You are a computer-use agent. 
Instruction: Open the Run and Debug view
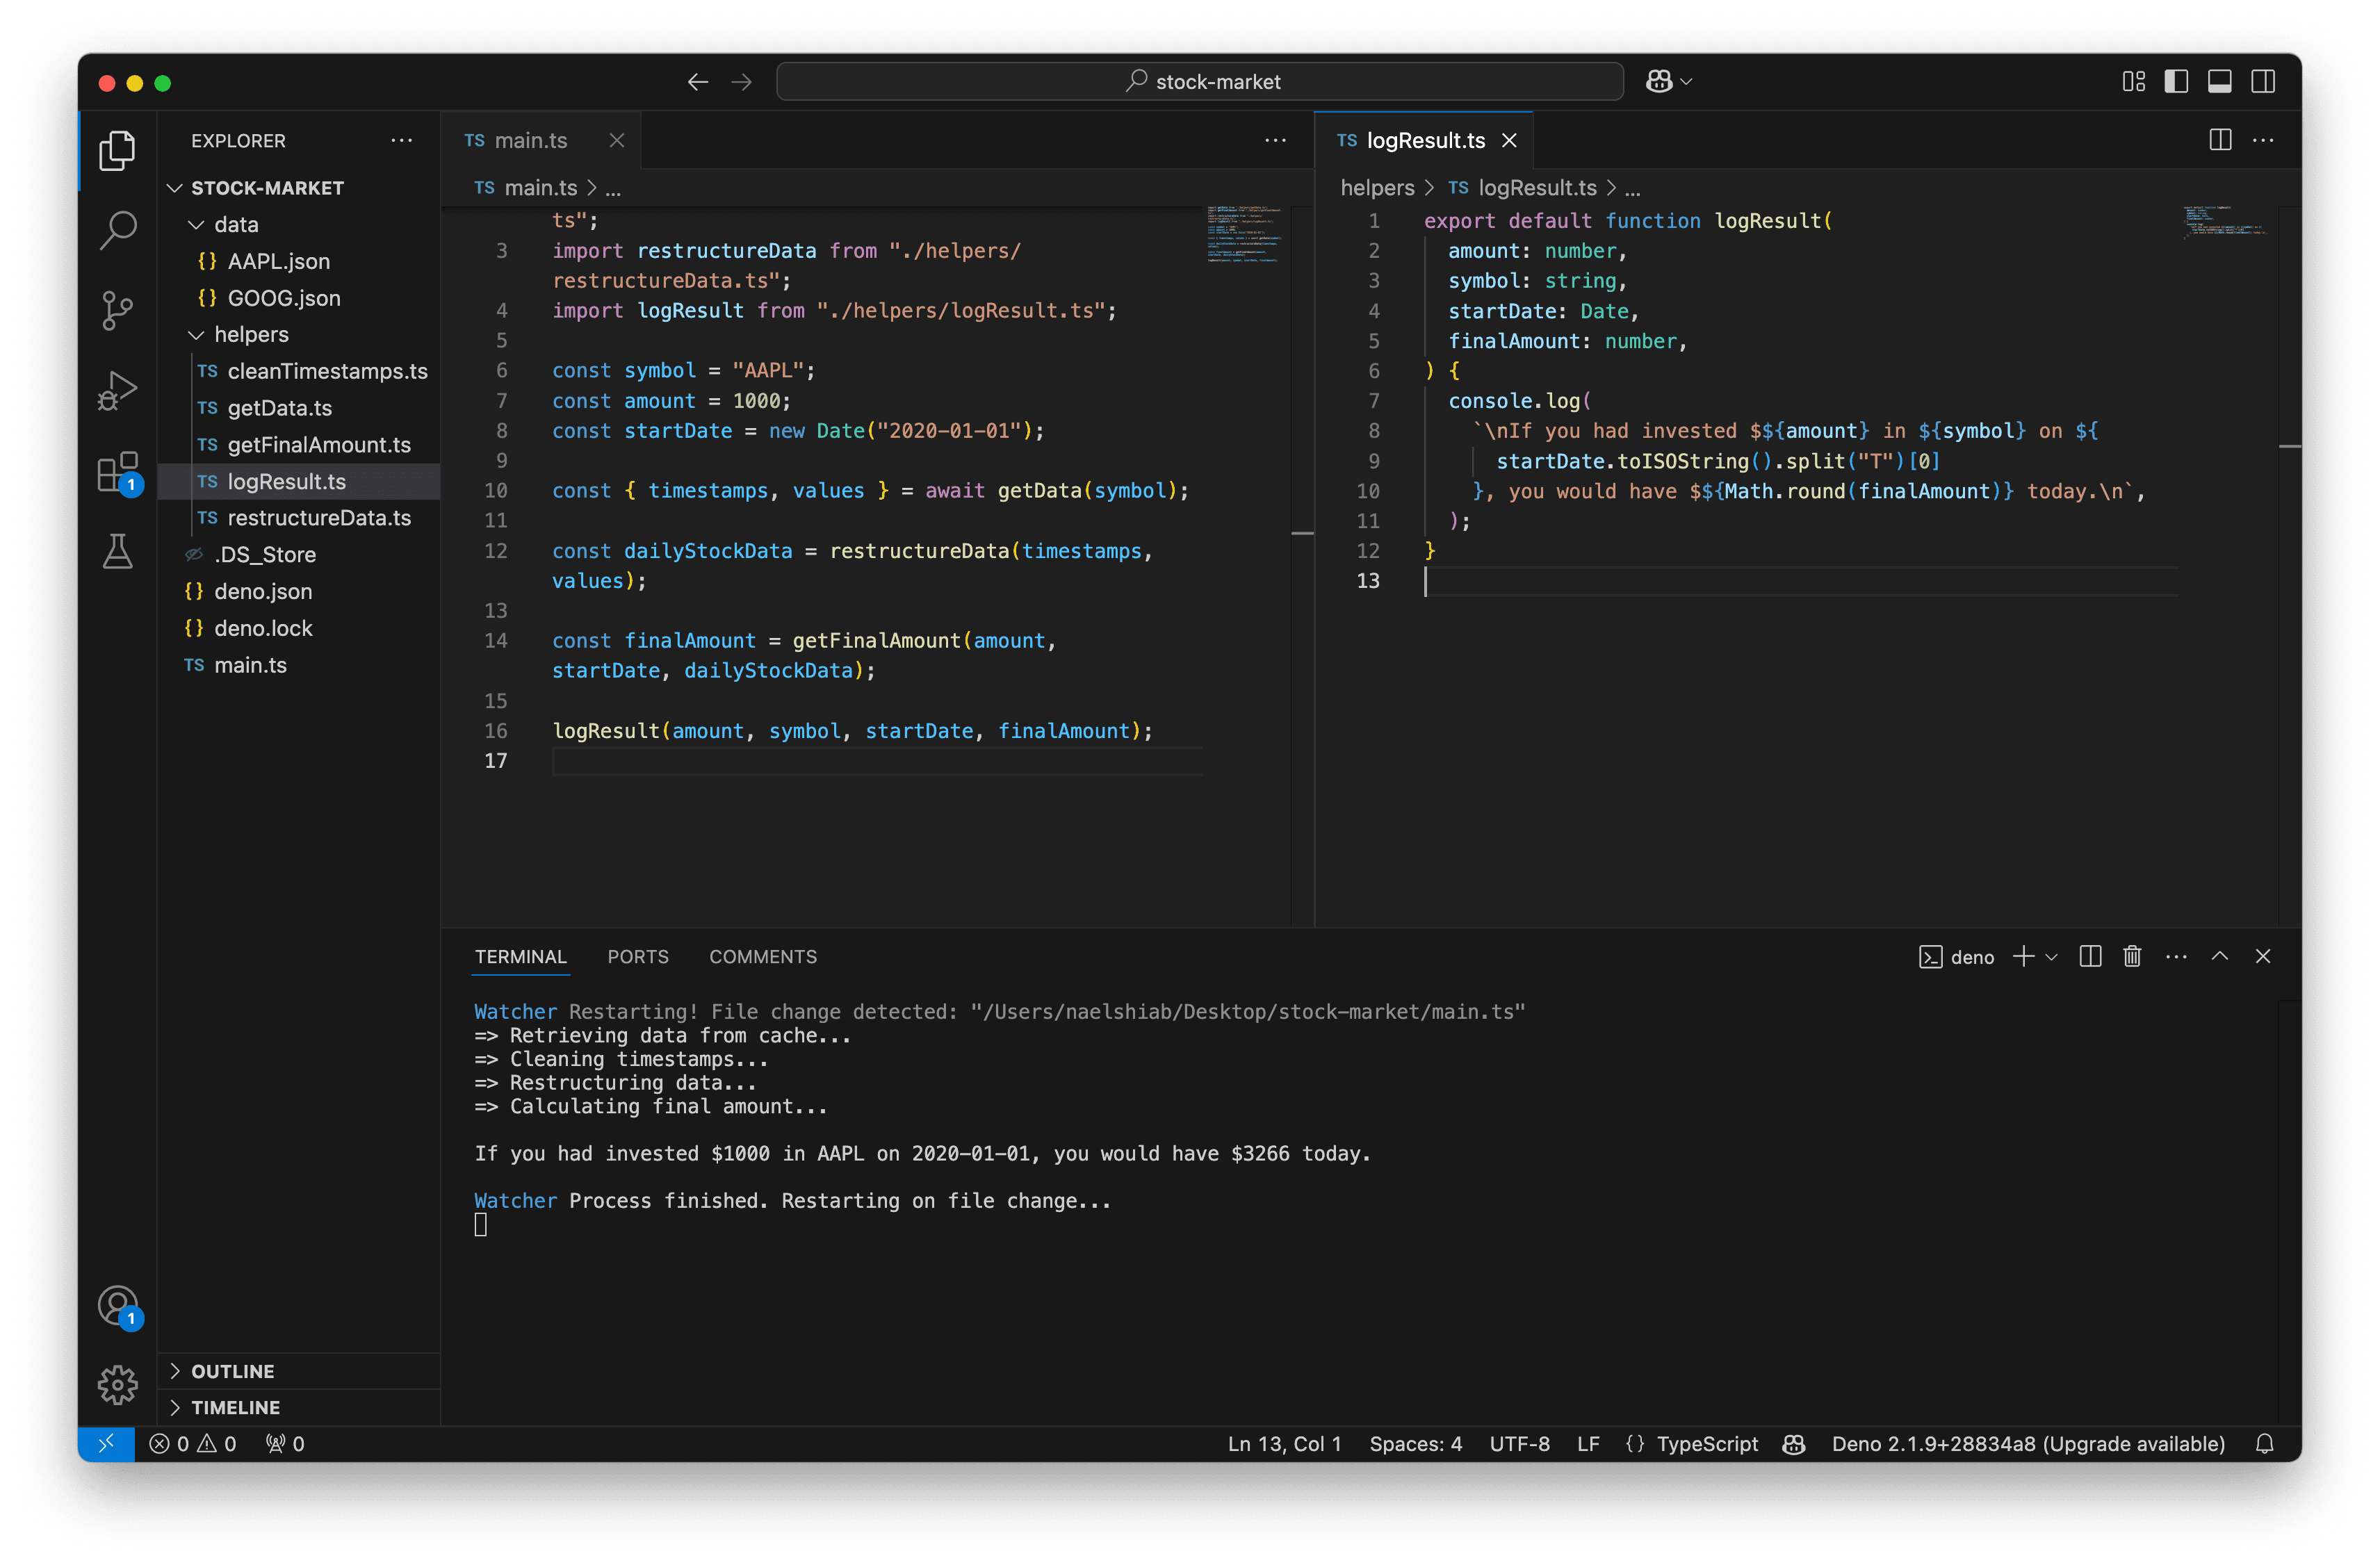click(117, 391)
